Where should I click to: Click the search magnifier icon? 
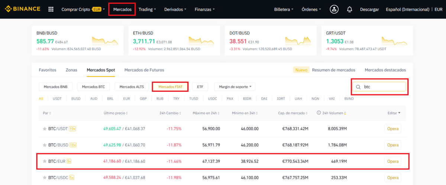click(358, 87)
